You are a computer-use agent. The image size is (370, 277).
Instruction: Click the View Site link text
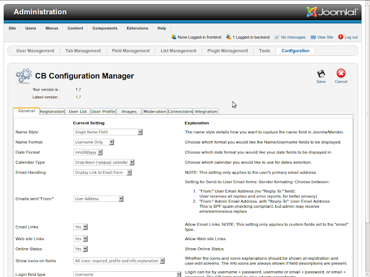325,37
